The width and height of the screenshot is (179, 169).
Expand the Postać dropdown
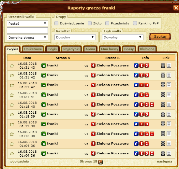point(27,23)
